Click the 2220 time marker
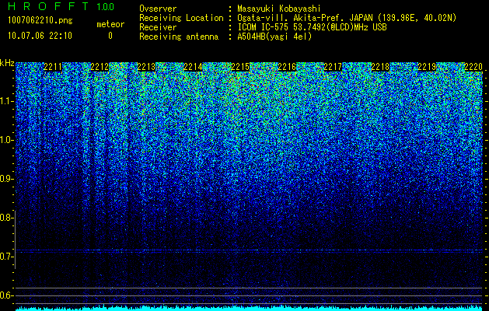 (x=473, y=67)
